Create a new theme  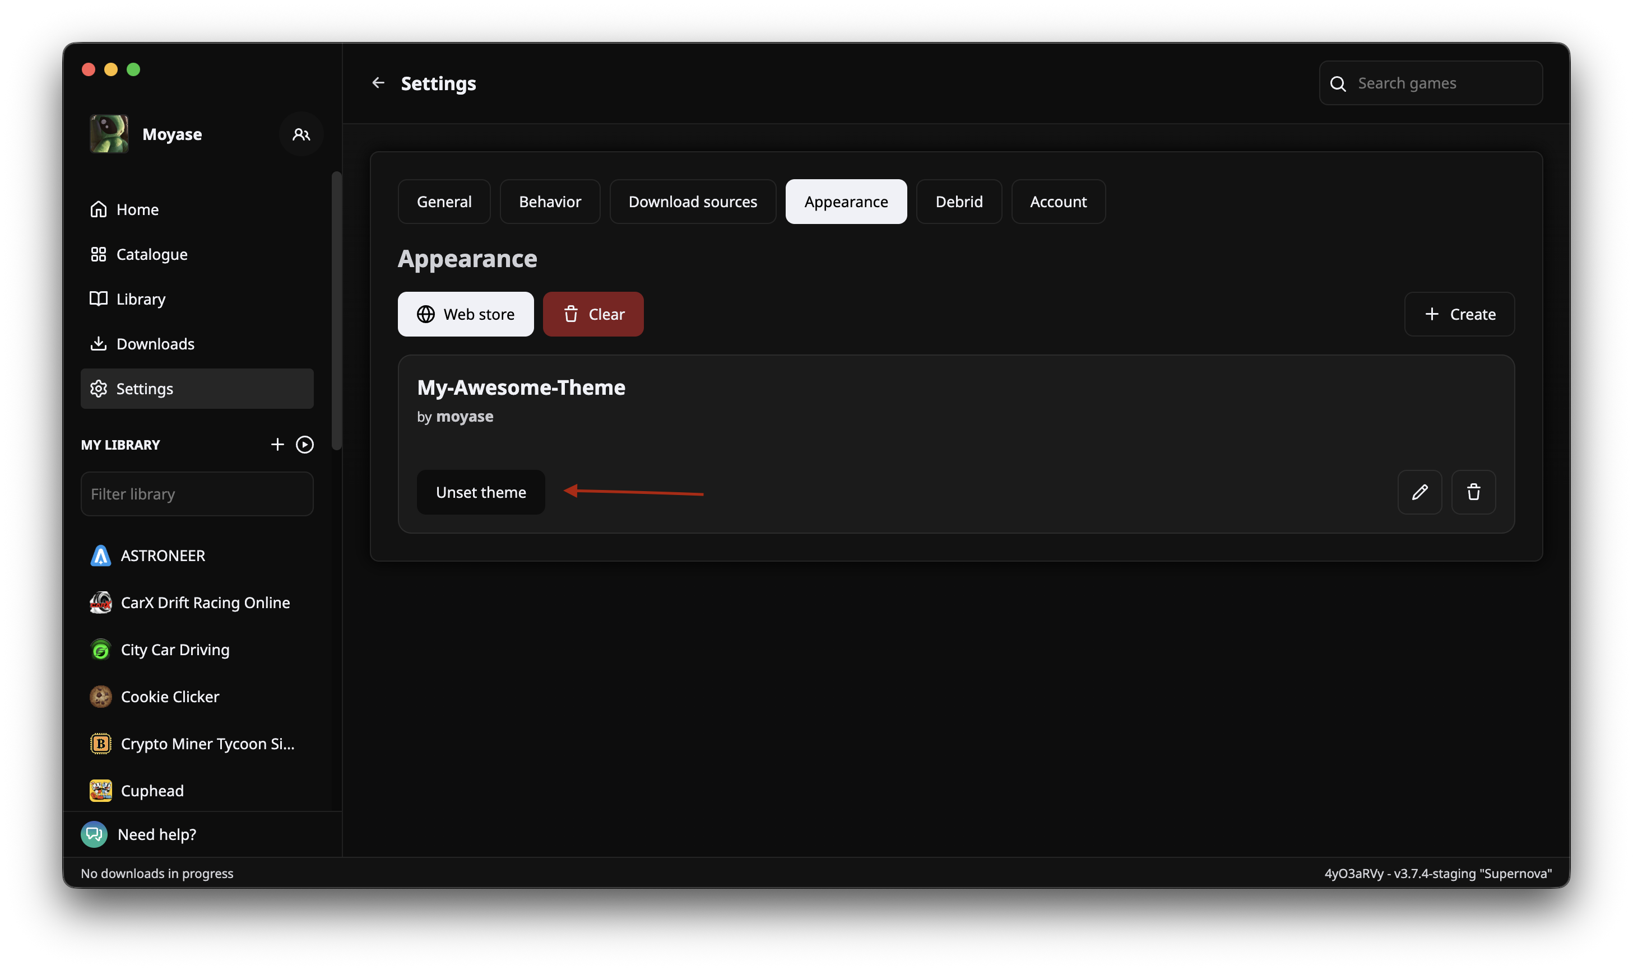1459,314
